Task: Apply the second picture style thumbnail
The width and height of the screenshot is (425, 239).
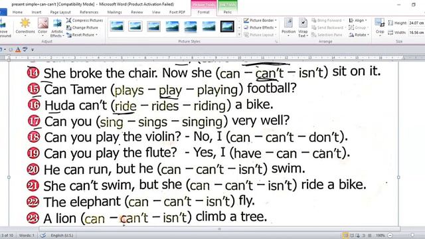Action: point(135,27)
